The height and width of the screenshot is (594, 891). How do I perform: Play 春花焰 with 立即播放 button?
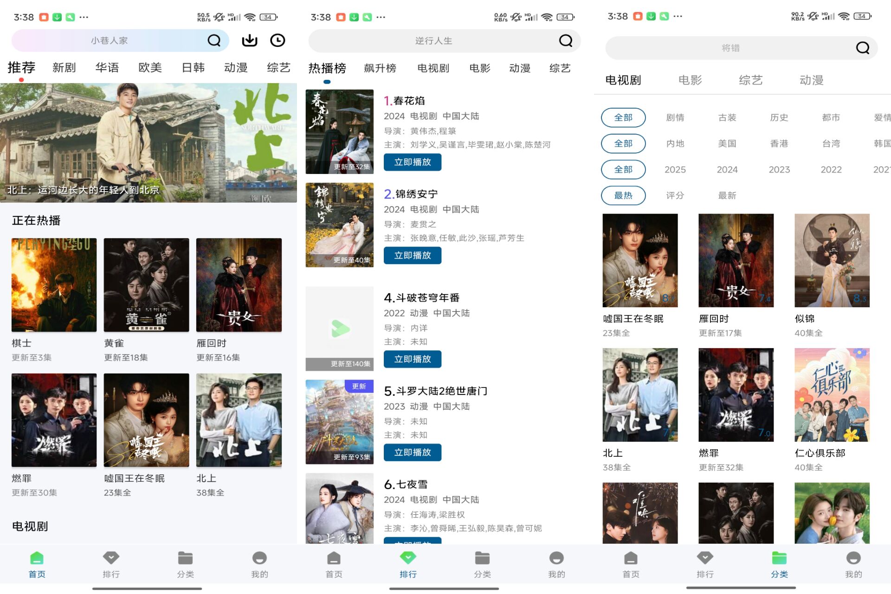tap(412, 162)
